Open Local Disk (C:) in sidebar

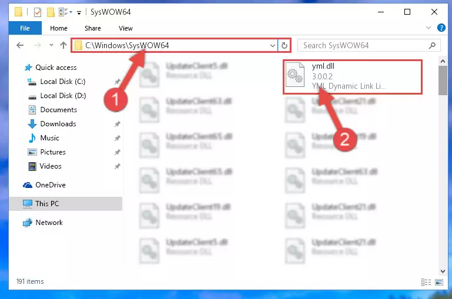(63, 82)
